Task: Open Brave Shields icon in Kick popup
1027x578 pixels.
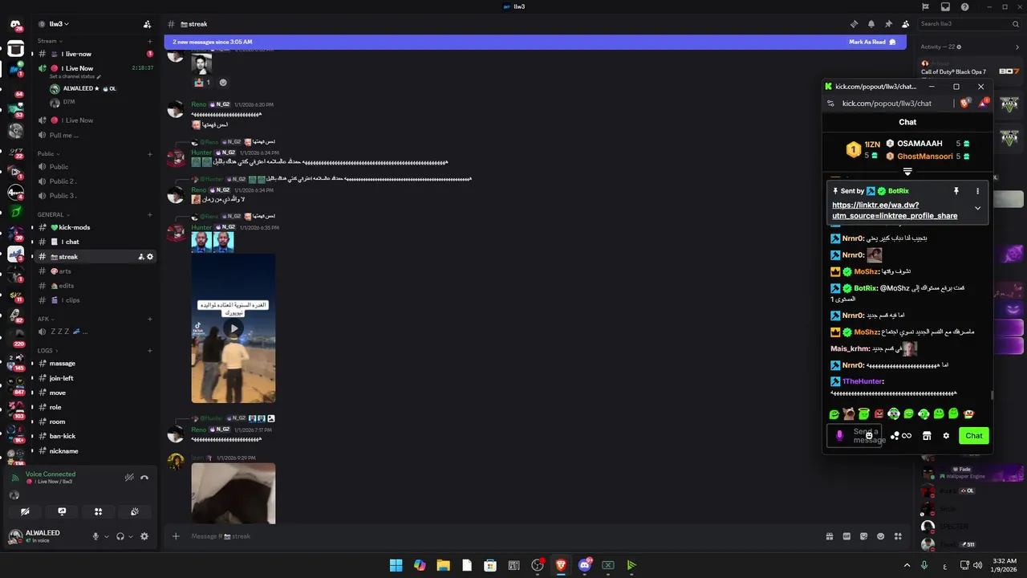Action: [x=964, y=104]
